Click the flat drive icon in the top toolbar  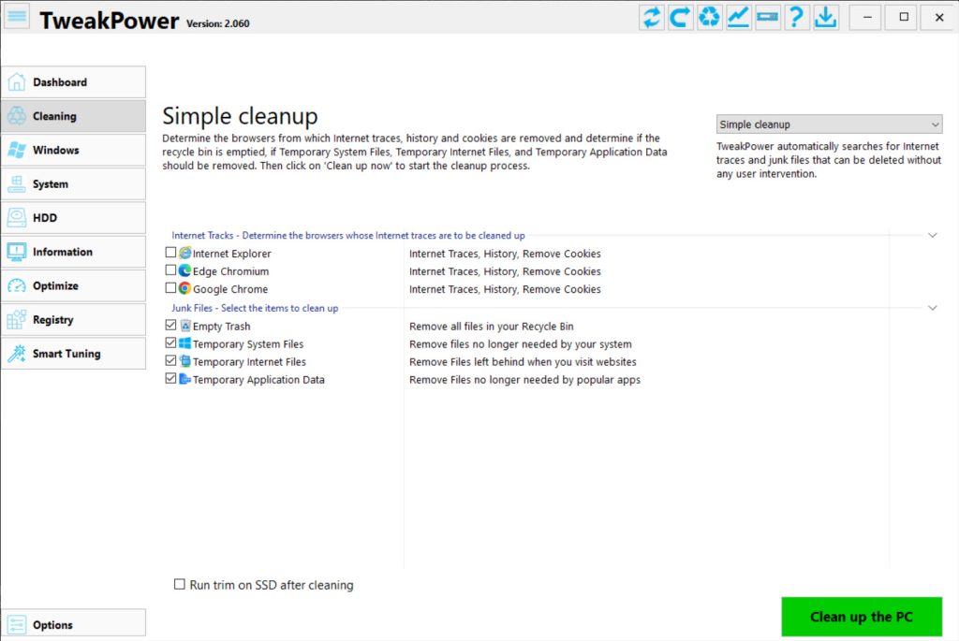pyautogui.click(x=768, y=17)
